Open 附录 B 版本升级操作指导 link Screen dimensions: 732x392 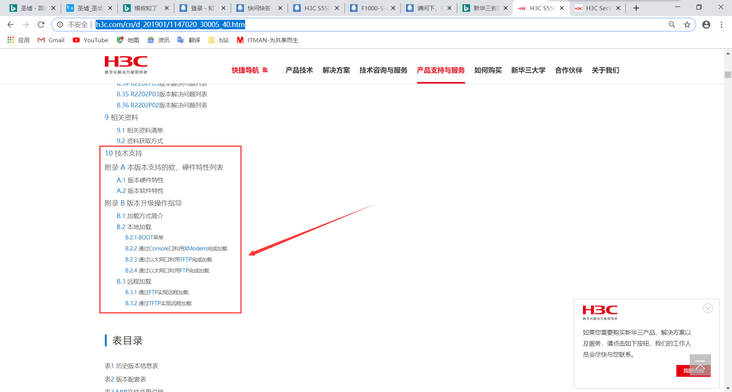pos(143,203)
